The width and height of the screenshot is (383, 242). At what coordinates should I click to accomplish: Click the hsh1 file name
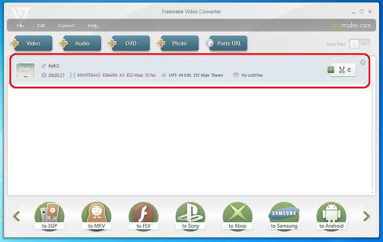54,66
